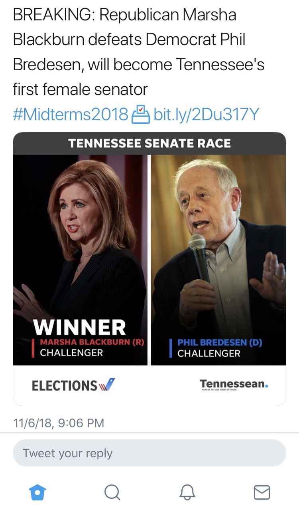Click the red-blue checkmark beside ELECTIONS
Viewport: 299px width, 512px height.
[107, 385]
